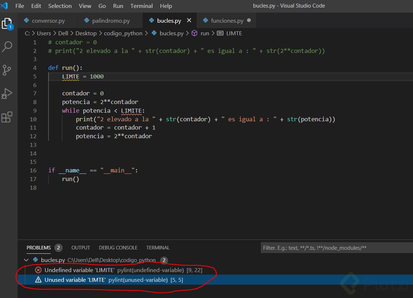Click the Python icon on funciones.py tab
Viewport: 413px width, 298px height.
205,20
